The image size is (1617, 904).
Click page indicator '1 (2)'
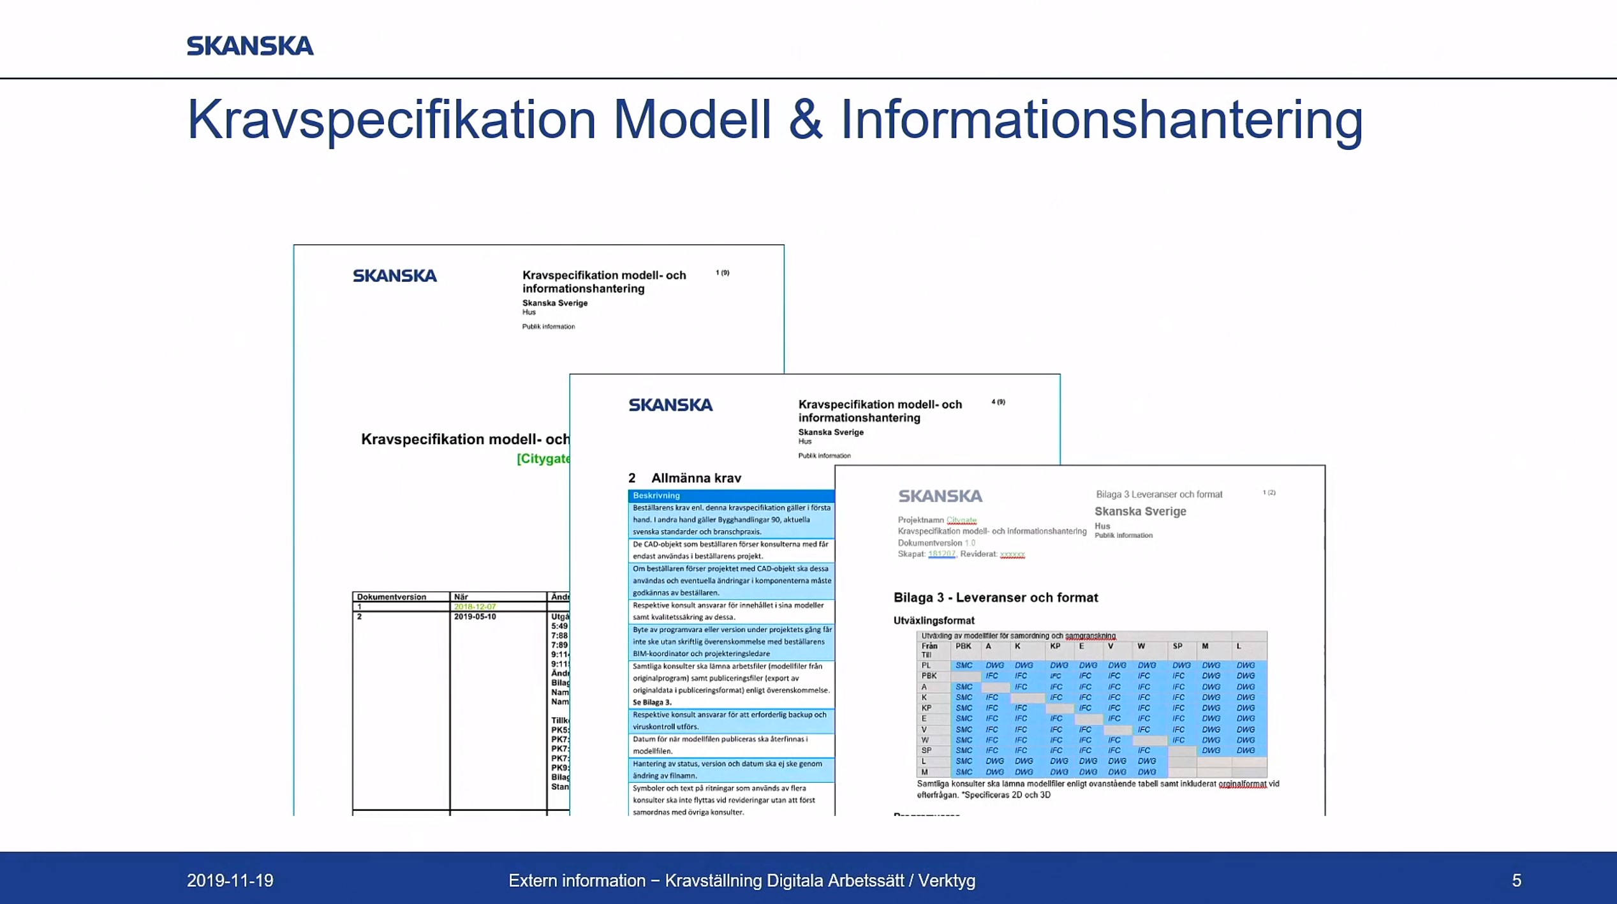click(x=1269, y=493)
